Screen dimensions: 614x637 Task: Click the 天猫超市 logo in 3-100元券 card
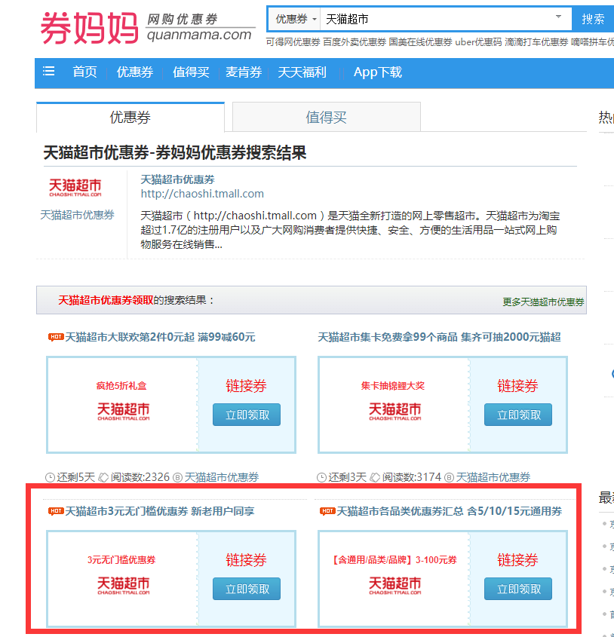(394, 586)
